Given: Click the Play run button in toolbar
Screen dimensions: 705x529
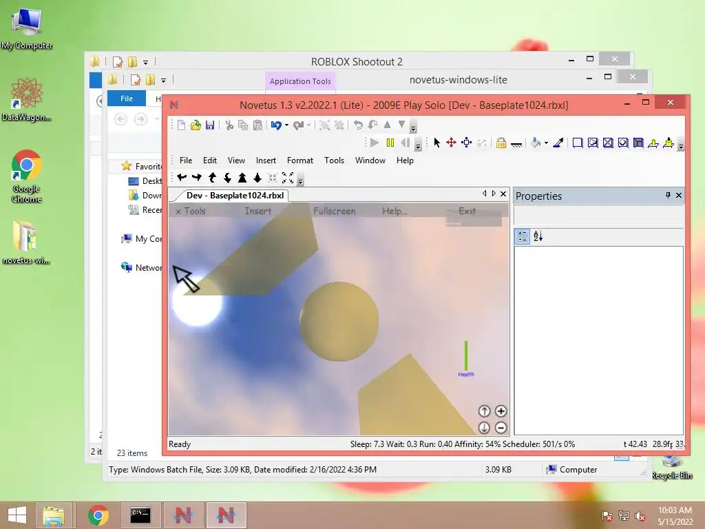Looking at the screenshot, I should point(374,143).
